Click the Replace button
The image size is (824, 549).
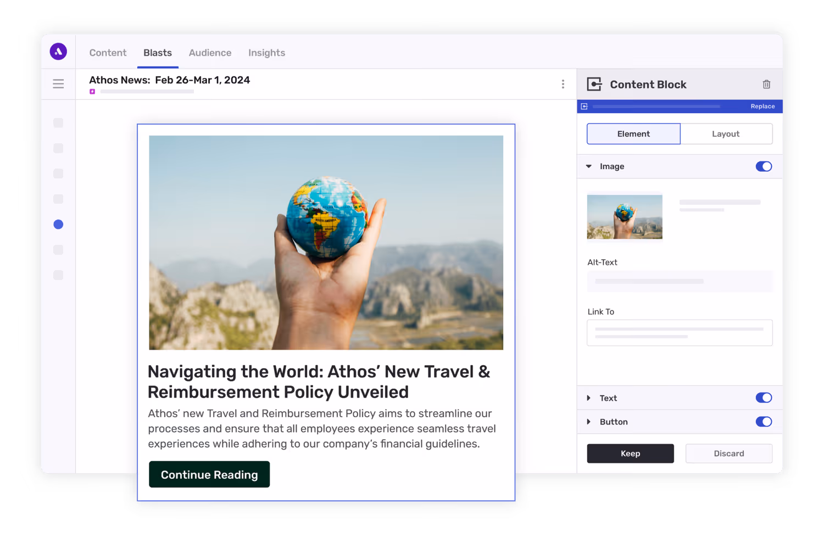click(x=762, y=107)
